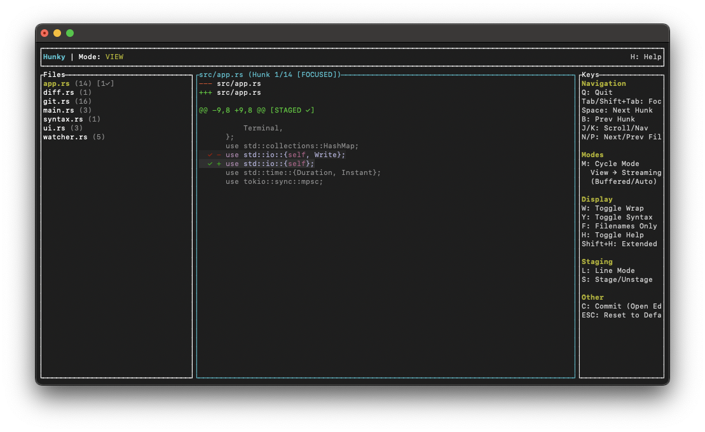This screenshot has height=432, width=705.
Task: Click the Navigation section heading in Keys
Action: coord(603,83)
